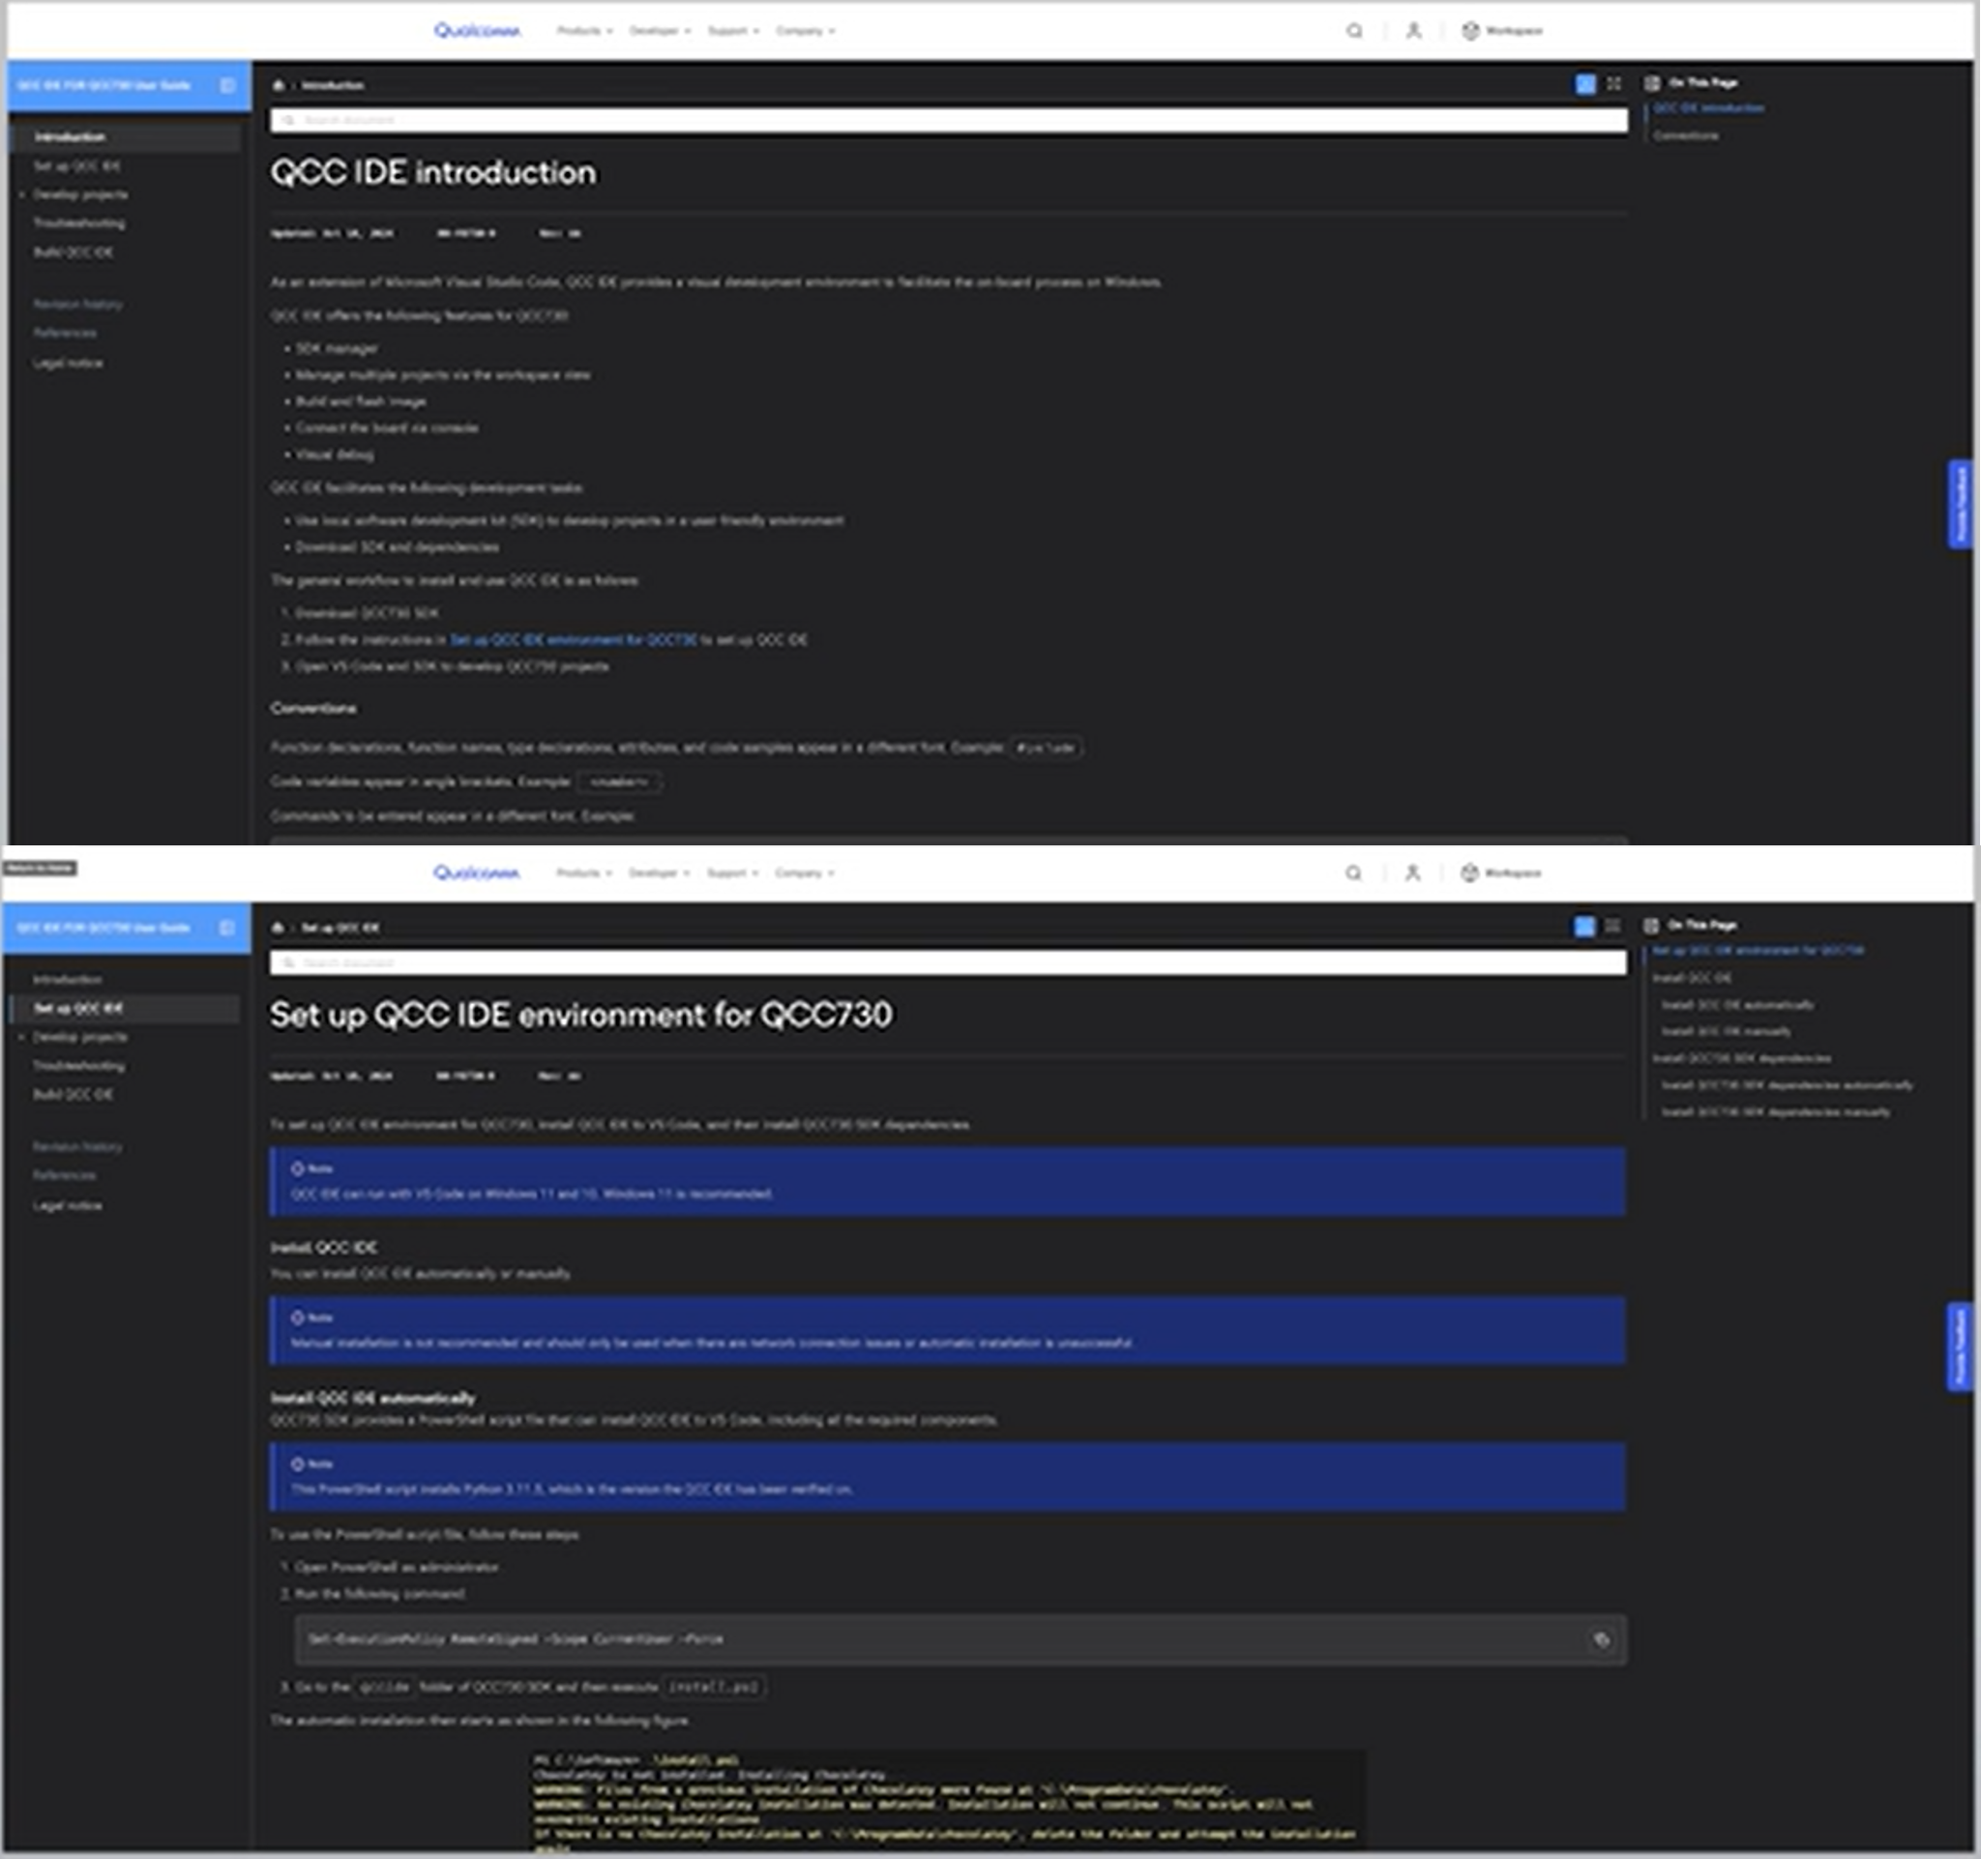Select Introduction in the Introduction page sidebar

(x=70, y=136)
